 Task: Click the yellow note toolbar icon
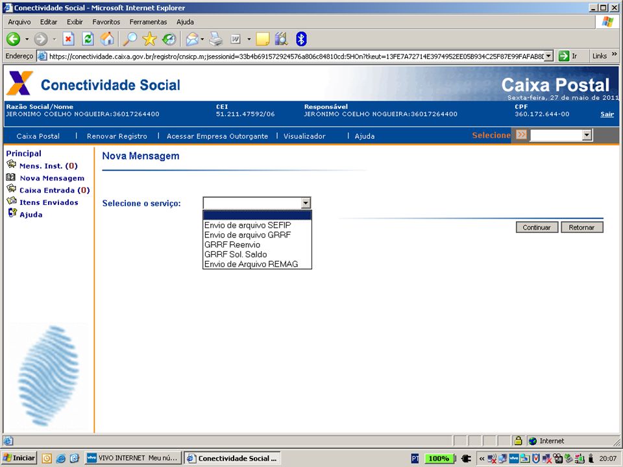click(262, 39)
